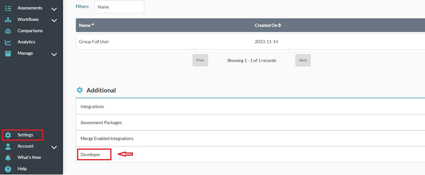Click the What's New bell icon
The height and width of the screenshot is (175, 425).
pyautogui.click(x=8, y=157)
